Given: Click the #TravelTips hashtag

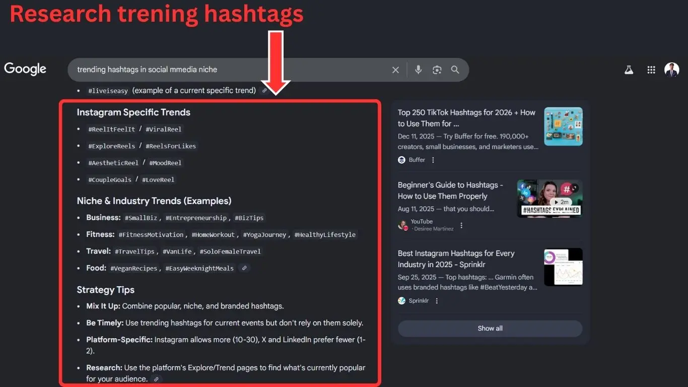Looking at the screenshot, I should coord(134,251).
